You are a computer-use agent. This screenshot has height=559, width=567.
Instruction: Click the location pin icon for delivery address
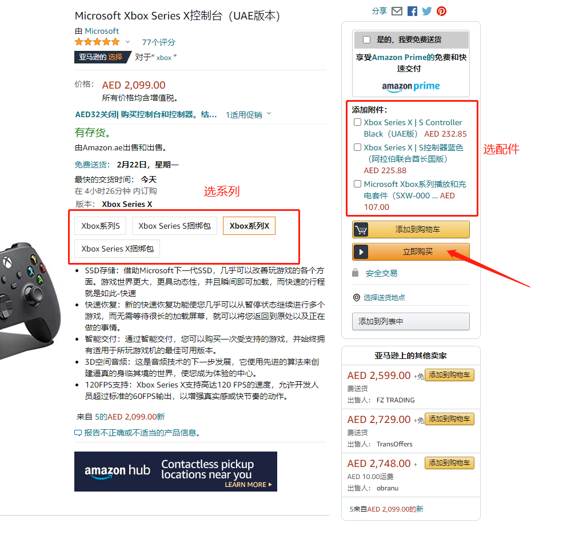[357, 298]
